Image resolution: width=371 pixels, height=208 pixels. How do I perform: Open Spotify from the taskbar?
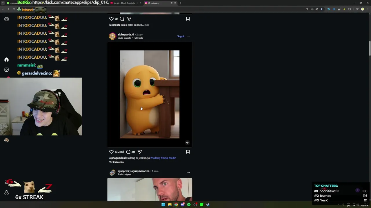tap(189, 205)
